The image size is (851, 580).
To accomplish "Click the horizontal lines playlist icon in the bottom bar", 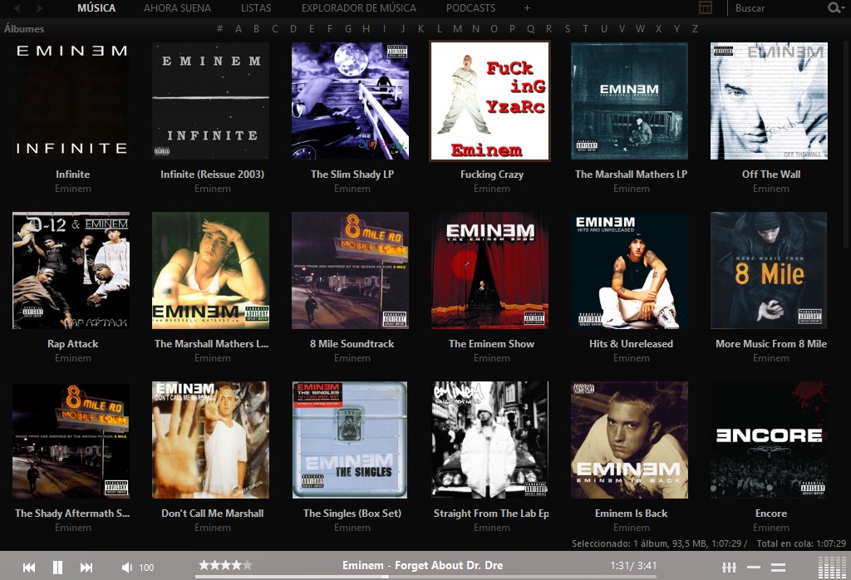I will pos(779,566).
